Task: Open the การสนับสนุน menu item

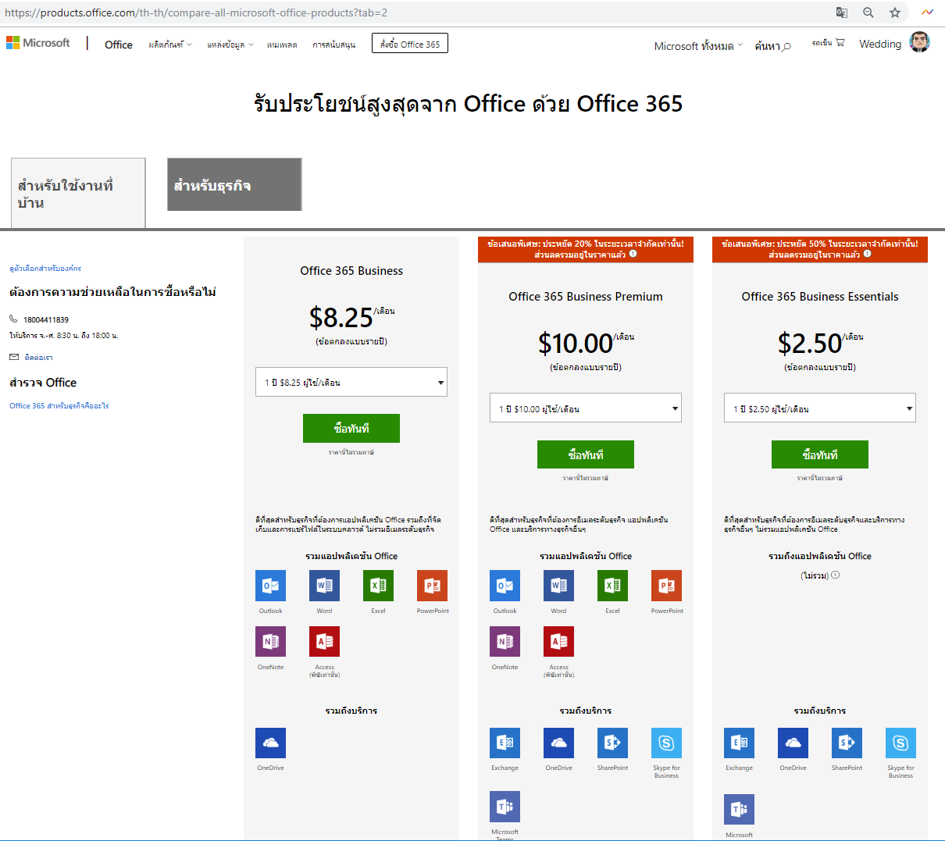Action: 333,45
